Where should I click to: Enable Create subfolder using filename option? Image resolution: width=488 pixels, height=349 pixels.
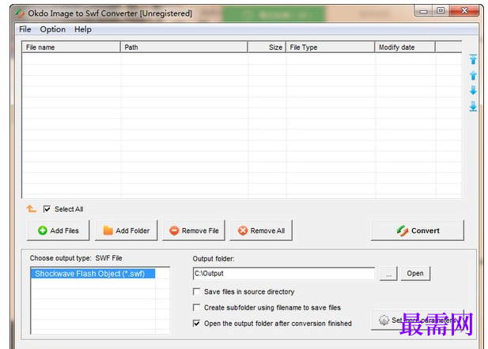pyautogui.click(x=196, y=307)
